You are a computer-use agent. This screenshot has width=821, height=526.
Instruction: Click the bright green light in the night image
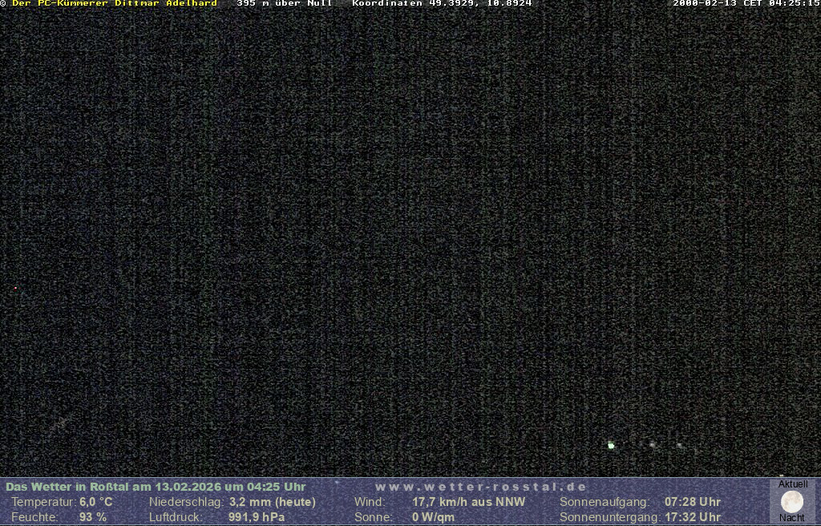coord(611,445)
